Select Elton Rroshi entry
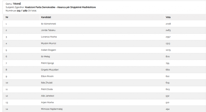 [x=47, y=76]
